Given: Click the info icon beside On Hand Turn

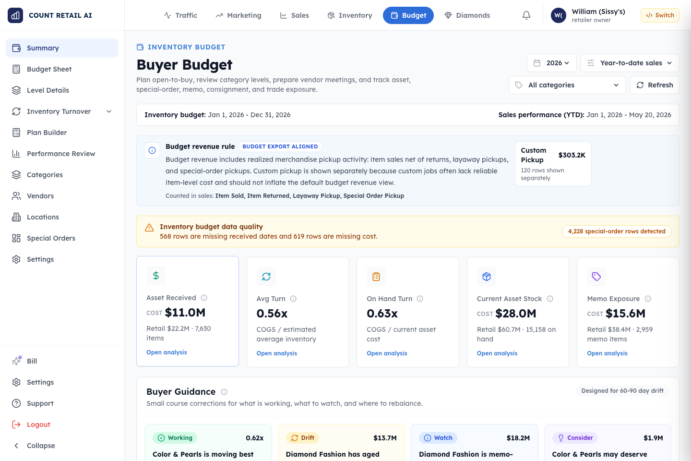Looking at the screenshot, I should (x=420, y=299).
